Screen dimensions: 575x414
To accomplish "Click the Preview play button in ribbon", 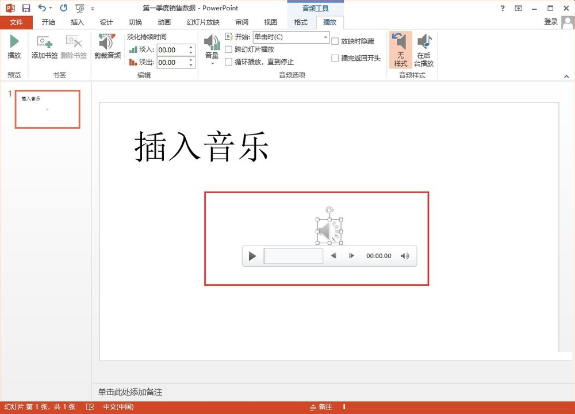I will pos(14,47).
